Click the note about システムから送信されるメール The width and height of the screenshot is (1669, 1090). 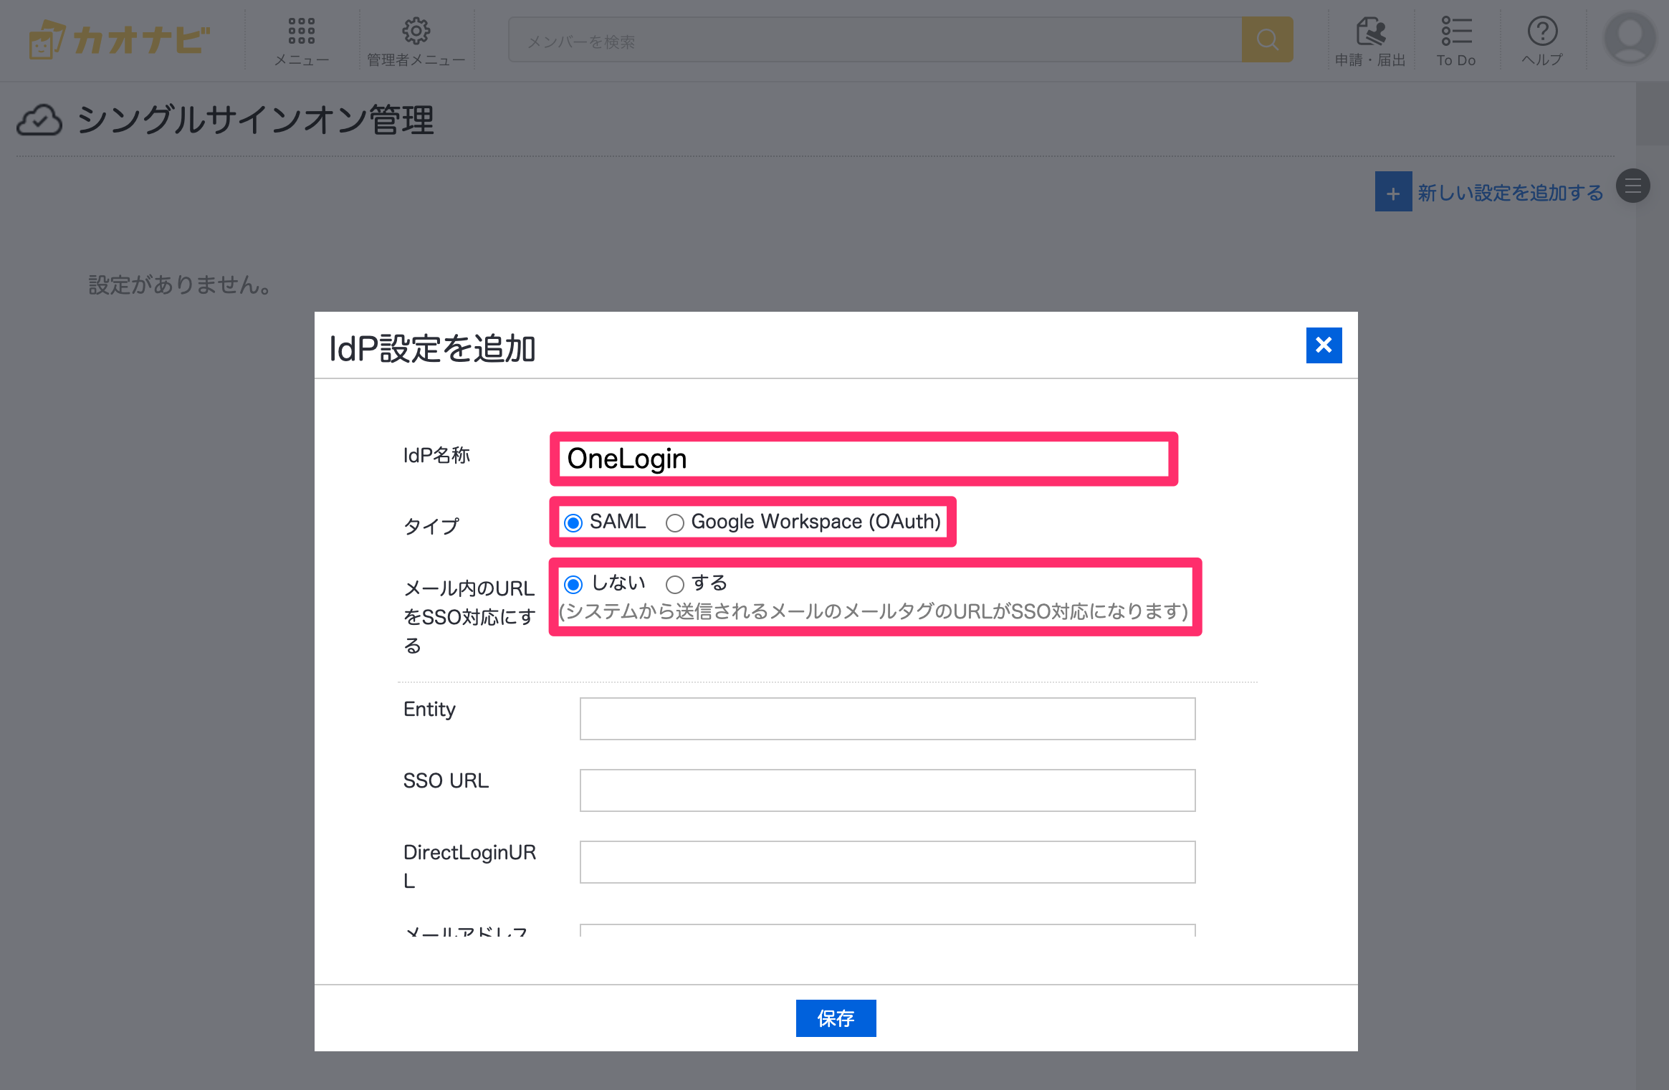coord(874,611)
